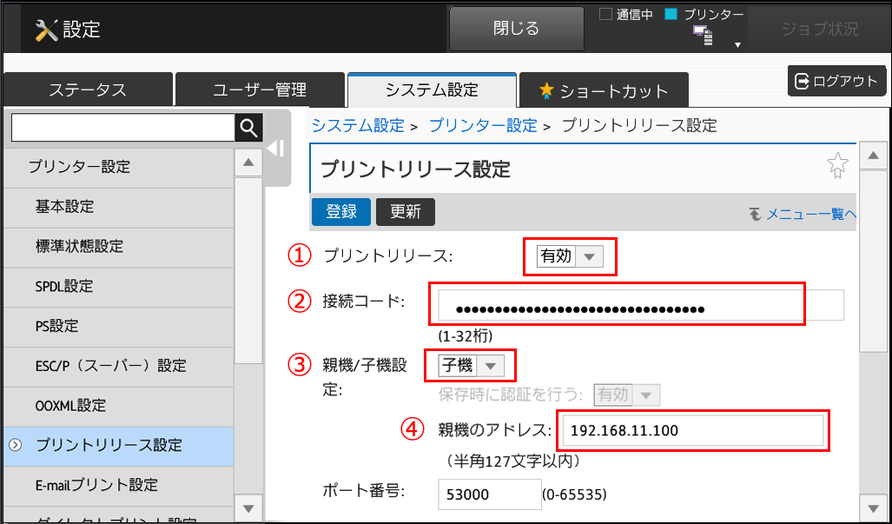Screen dimensions: 892x524
Task: Click the search magnifier icon
Action: coord(248,128)
